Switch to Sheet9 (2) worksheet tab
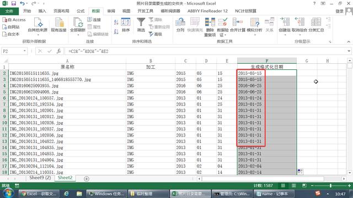Screen dimensions: 353x198 [x=40, y=178]
